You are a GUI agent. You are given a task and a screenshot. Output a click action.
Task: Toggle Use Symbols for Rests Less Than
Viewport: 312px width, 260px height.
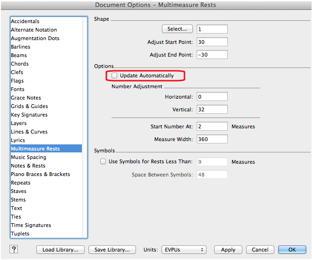103,161
